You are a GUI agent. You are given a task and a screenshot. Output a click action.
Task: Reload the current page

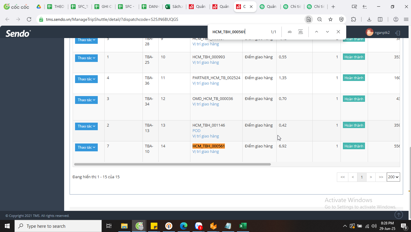[x=29, y=19]
